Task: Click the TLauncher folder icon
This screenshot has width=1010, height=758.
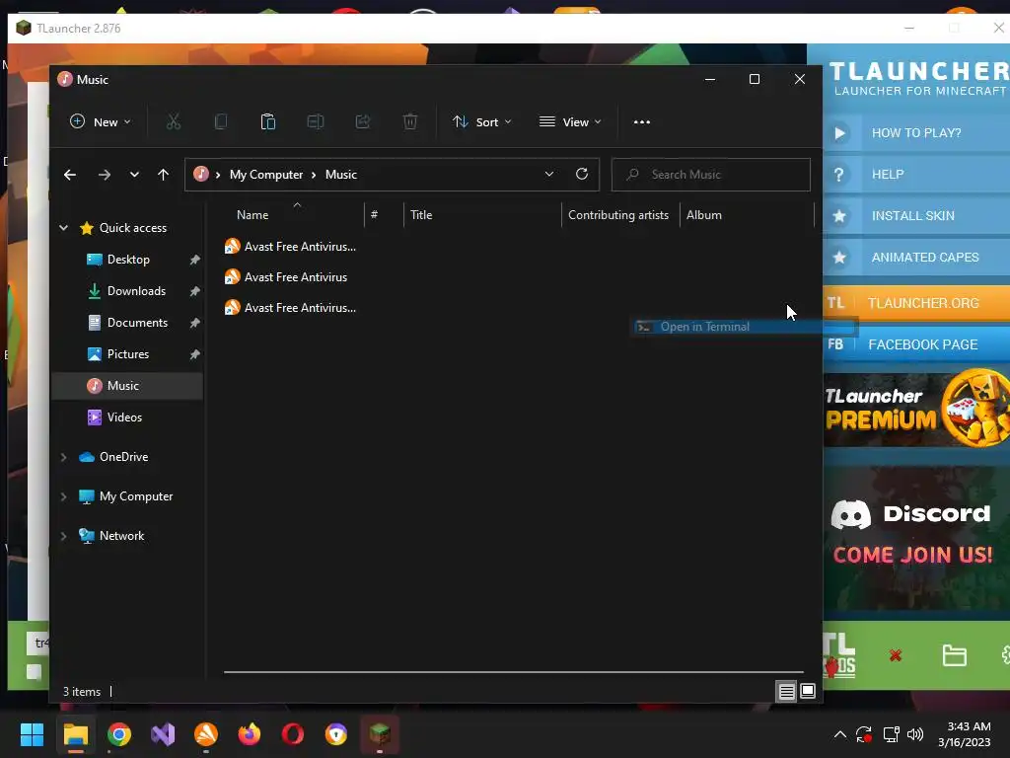Action: (954, 655)
